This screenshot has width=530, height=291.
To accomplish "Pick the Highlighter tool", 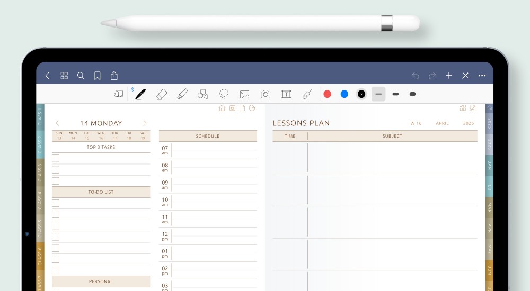I will [x=182, y=94].
